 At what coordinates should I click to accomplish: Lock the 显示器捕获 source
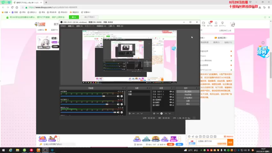pos(173,100)
